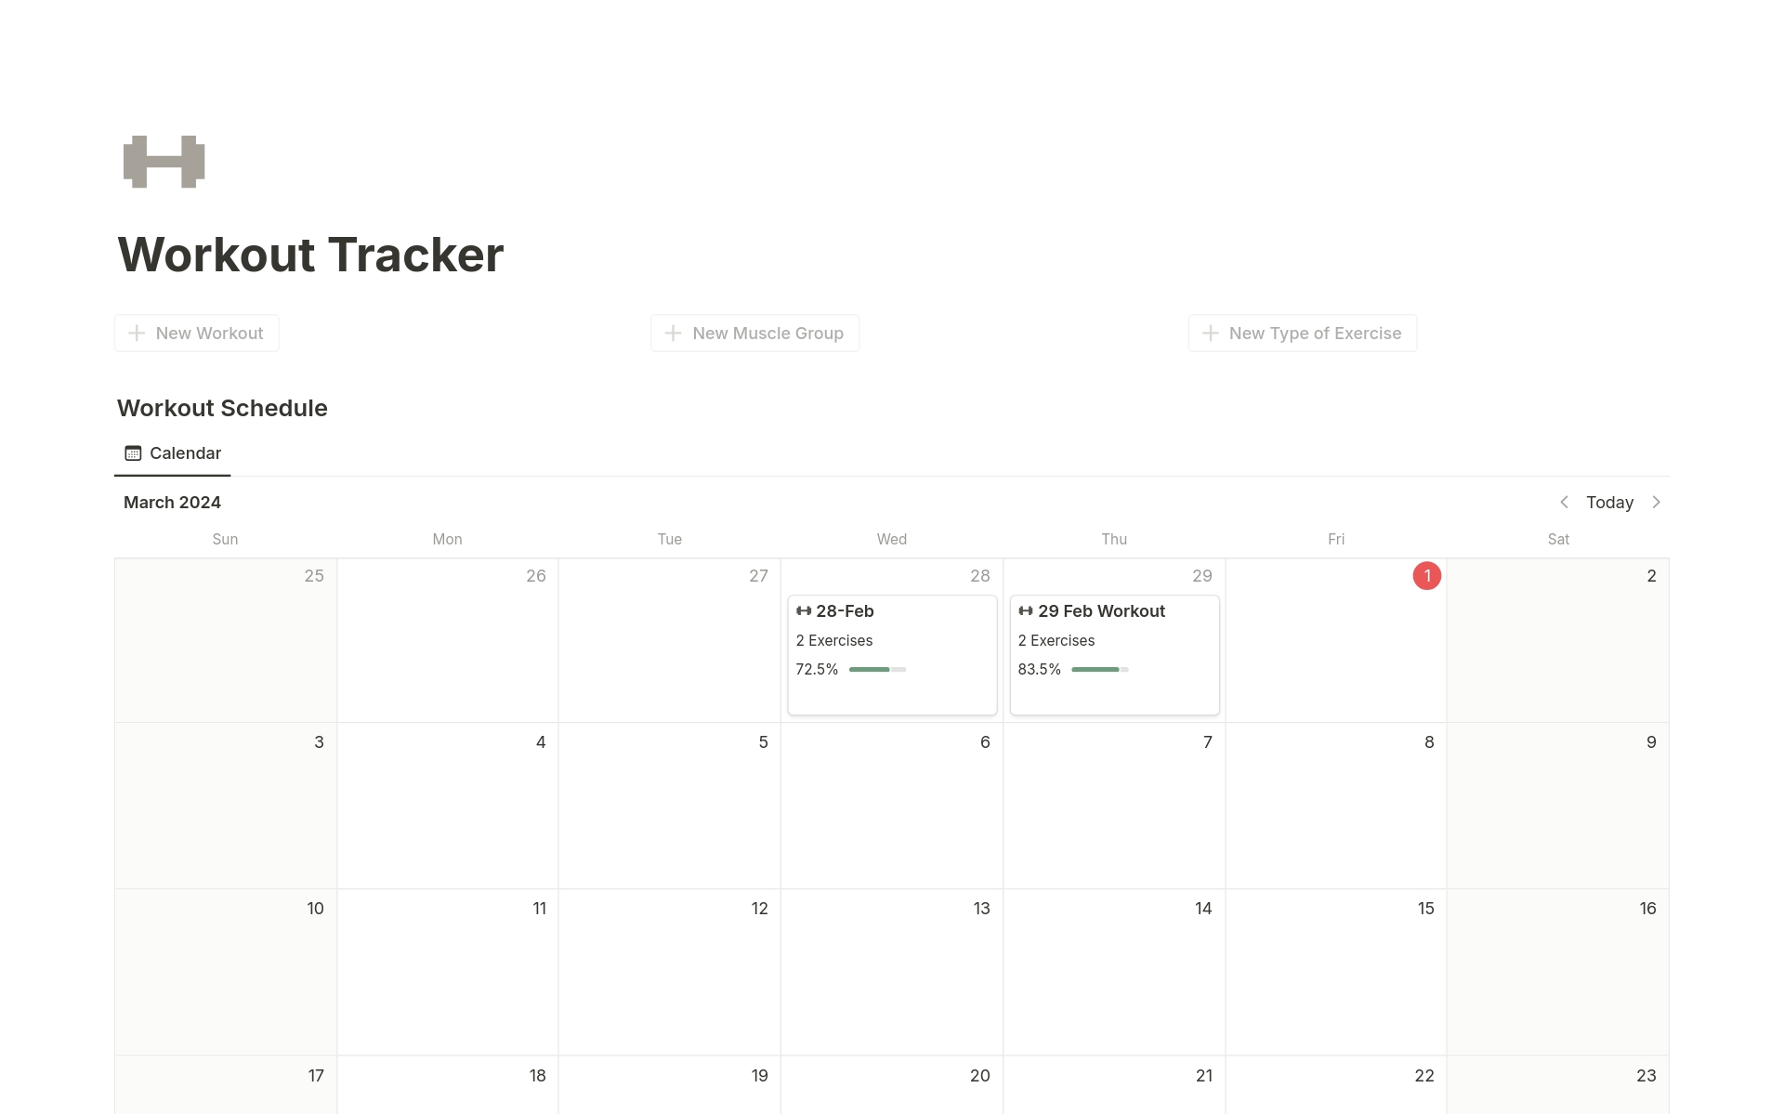
Task: Click the dumbbell icon on 28-Feb workout
Action: 804,609
